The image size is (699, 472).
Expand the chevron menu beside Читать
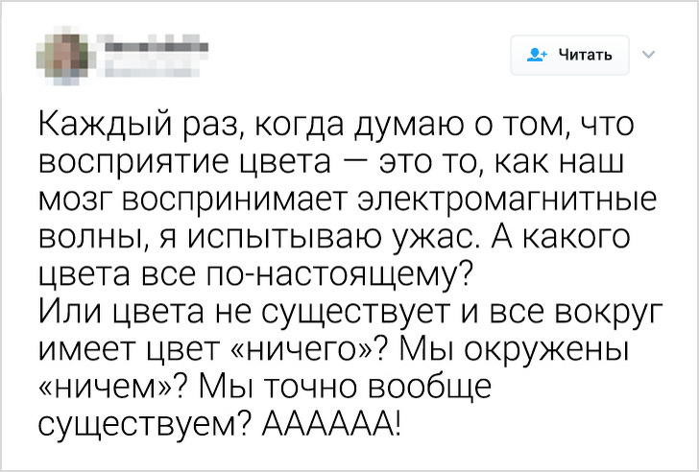point(646,55)
